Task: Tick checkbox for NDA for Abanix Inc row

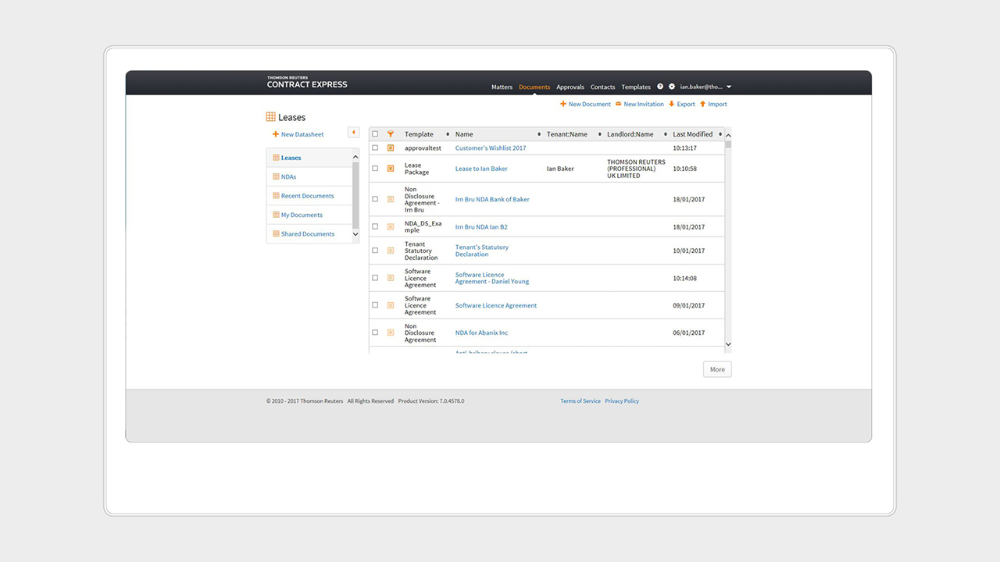Action: [375, 333]
